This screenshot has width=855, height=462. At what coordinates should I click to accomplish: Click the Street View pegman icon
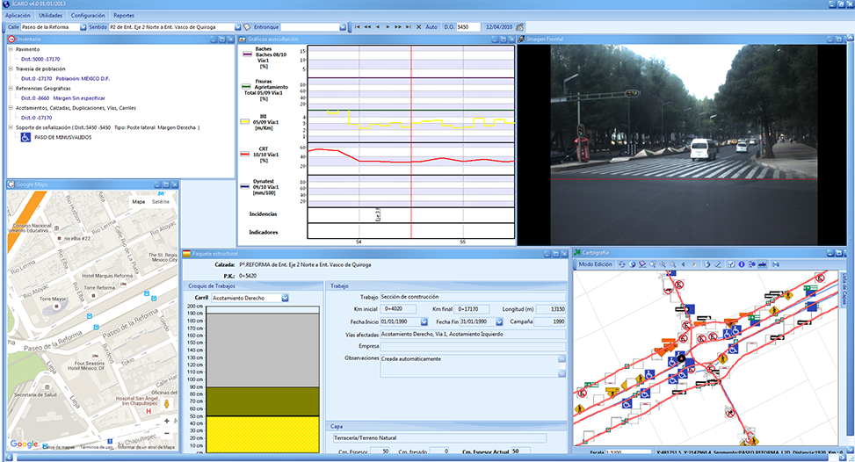point(167,403)
